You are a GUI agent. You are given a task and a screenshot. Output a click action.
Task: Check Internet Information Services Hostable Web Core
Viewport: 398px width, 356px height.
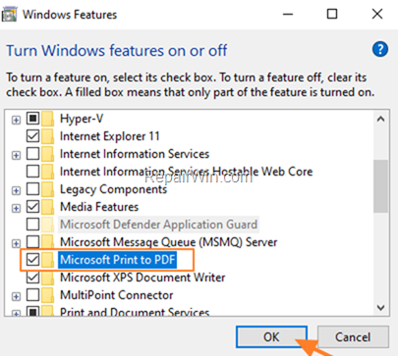click(x=32, y=172)
